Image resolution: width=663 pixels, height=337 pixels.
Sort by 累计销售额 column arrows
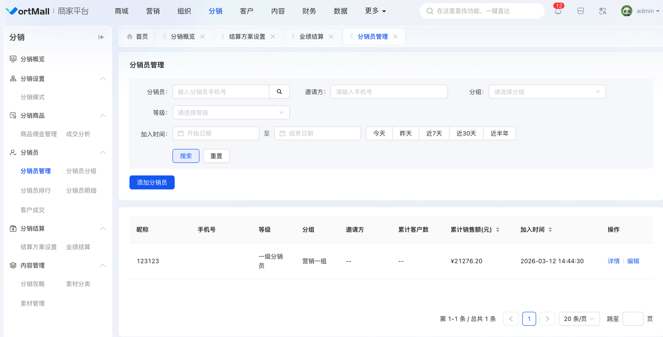pyautogui.click(x=498, y=230)
